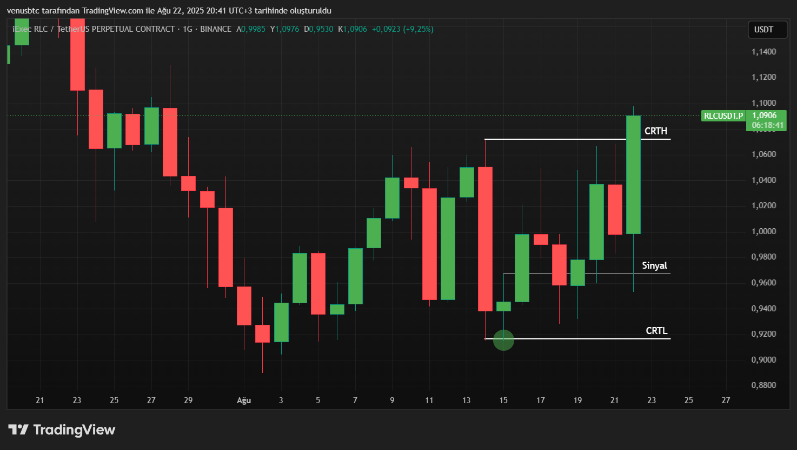
Task: Click the green circle marker on CRTL line
Action: point(503,340)
